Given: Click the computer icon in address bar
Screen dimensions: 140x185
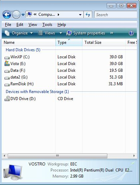Looking at the screenshot, I should point(29,14).
